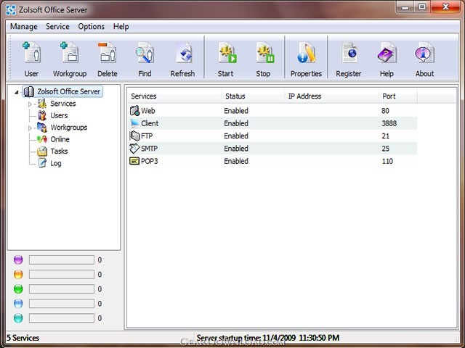The image size is (465, 348).
Task: Maximize the Zolsoft Office Server window
Action: (x=422, y=7)
